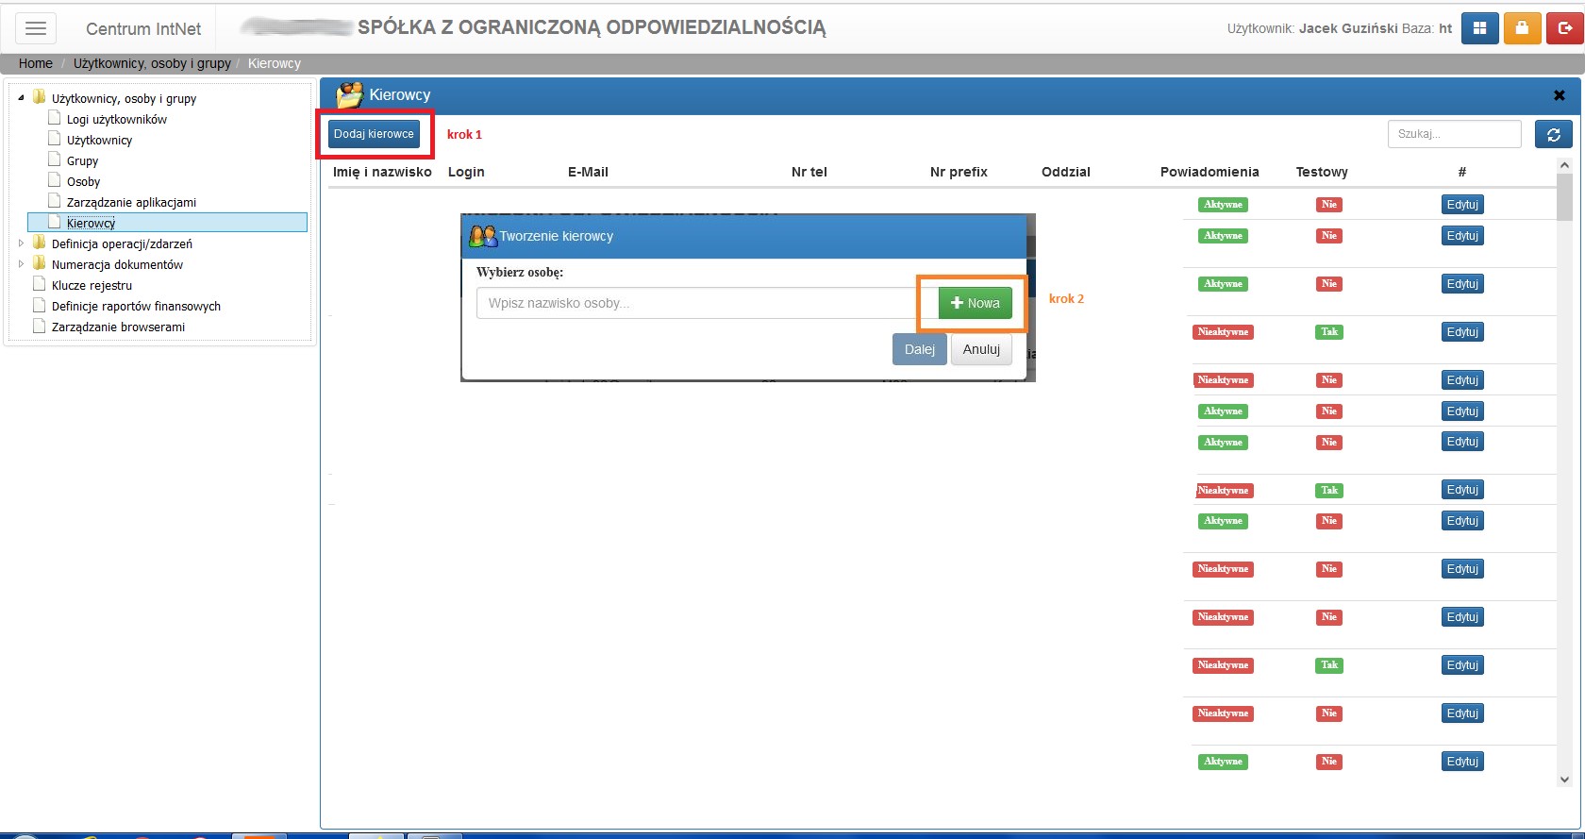This screenshot has width=1585, height=839.
Task: Click the green Nowa button
Action: tap(975, 303)
